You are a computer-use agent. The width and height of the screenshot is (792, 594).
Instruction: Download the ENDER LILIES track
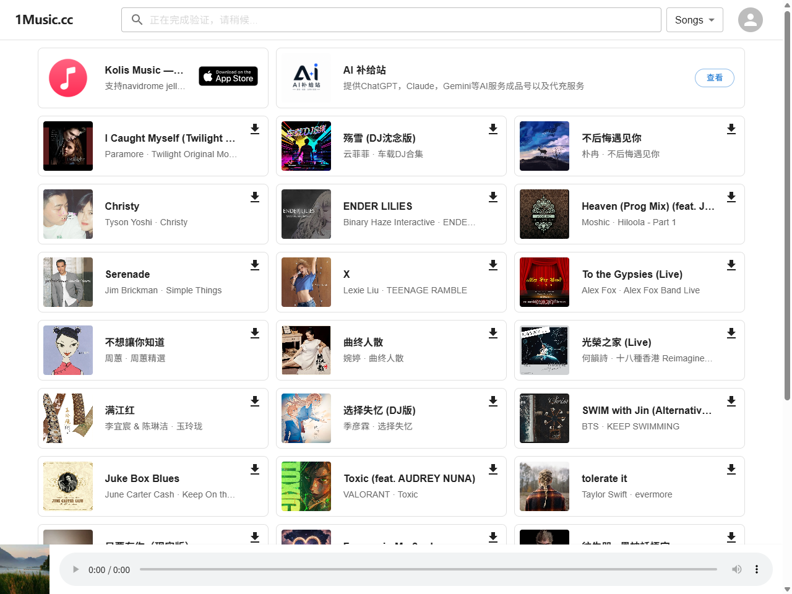coord(493,197)
